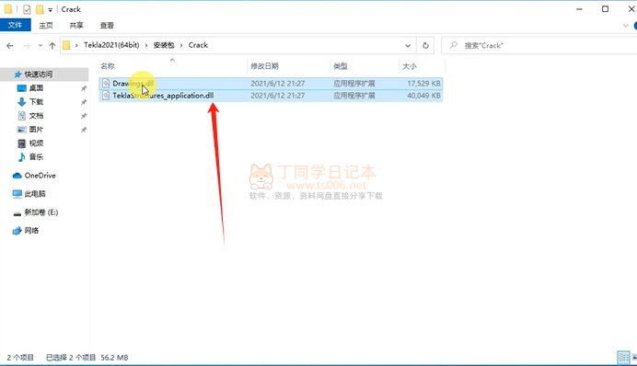This screenshot has width=637, height=366.
Task: Switch to details view icon in status bar
Action: [x=623, y=357]
